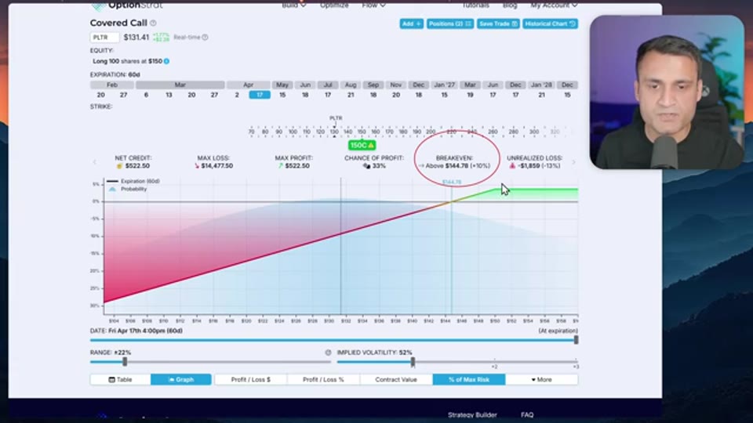Image resolution: width=753 pixels, height=423 pixels.
Task: Click the right arrow of stats carousel
Action: (573, 162)
